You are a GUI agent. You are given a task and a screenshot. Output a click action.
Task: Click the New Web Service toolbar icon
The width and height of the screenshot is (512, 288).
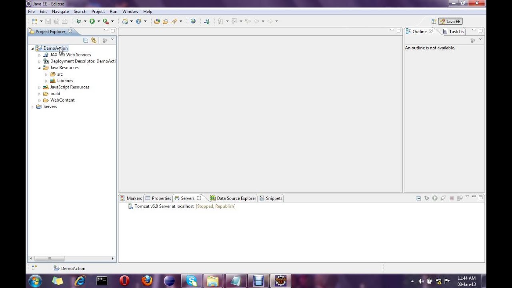(x=138, y=21)
